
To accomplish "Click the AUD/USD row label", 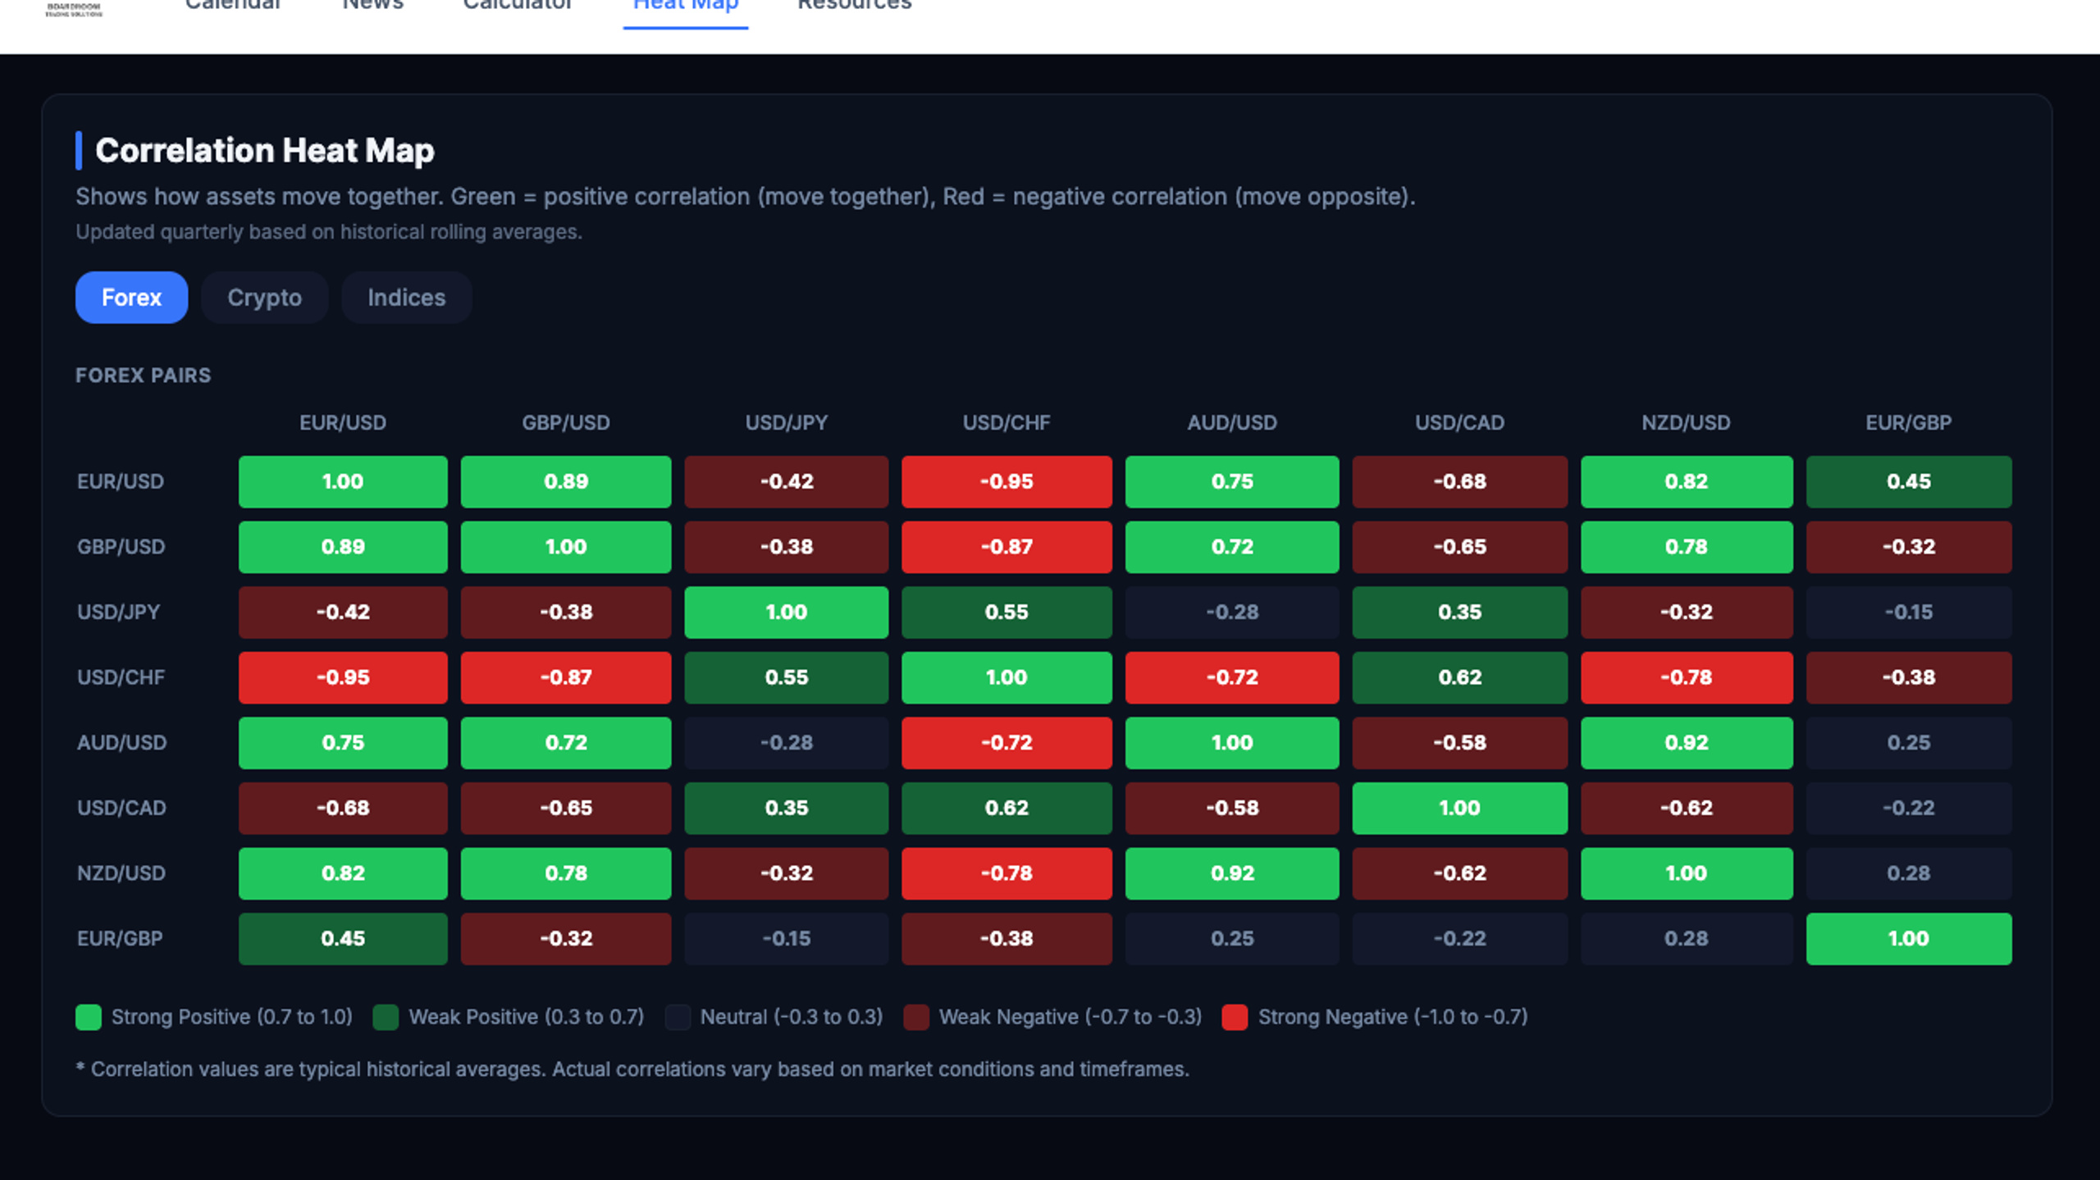I will coord(122,742).
